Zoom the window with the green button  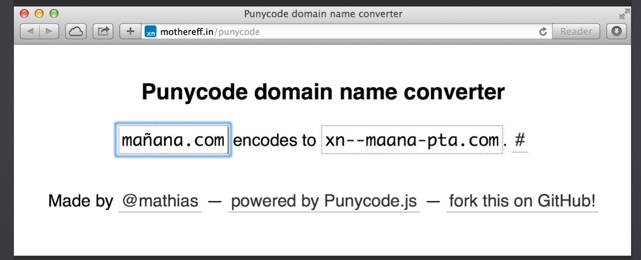pos(54,14)
